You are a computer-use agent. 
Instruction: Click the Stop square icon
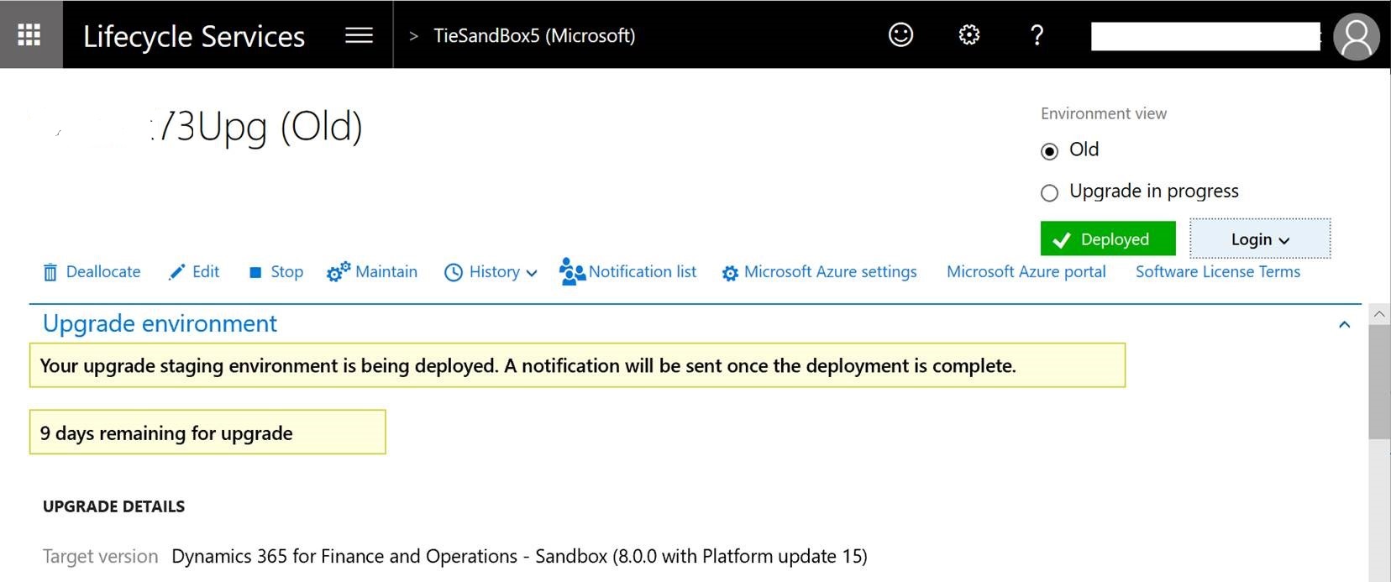pyautogui.click(x=255, y=272)
